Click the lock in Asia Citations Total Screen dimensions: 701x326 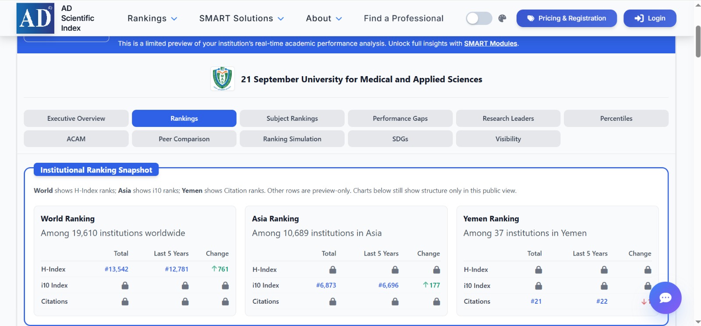point(333,301)
